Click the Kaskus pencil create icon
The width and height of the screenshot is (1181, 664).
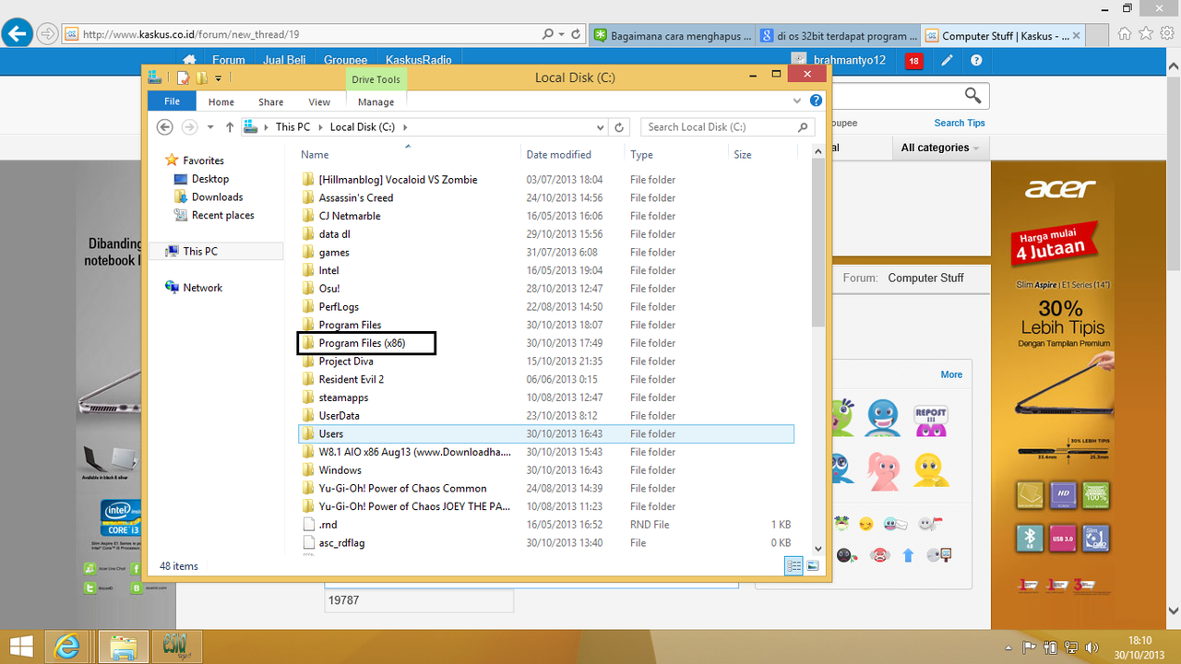click(947, 61)
